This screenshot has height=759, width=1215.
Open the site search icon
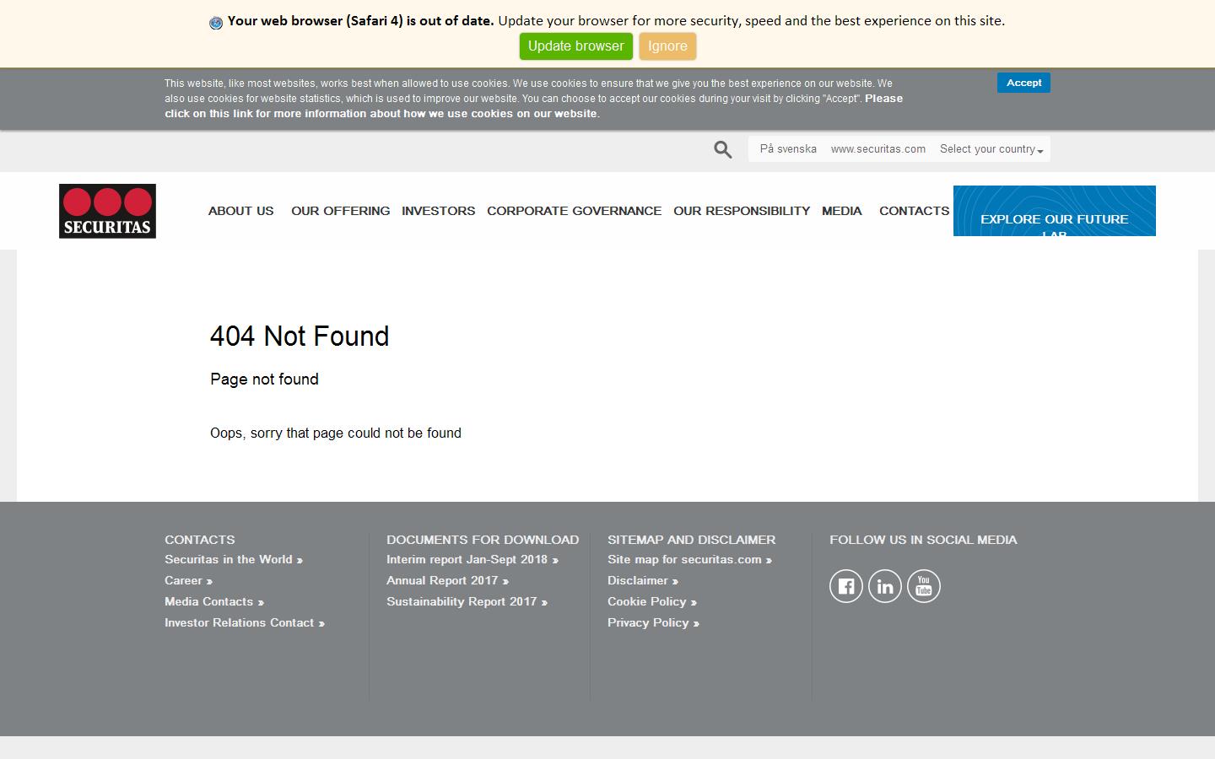coord(722,148)
